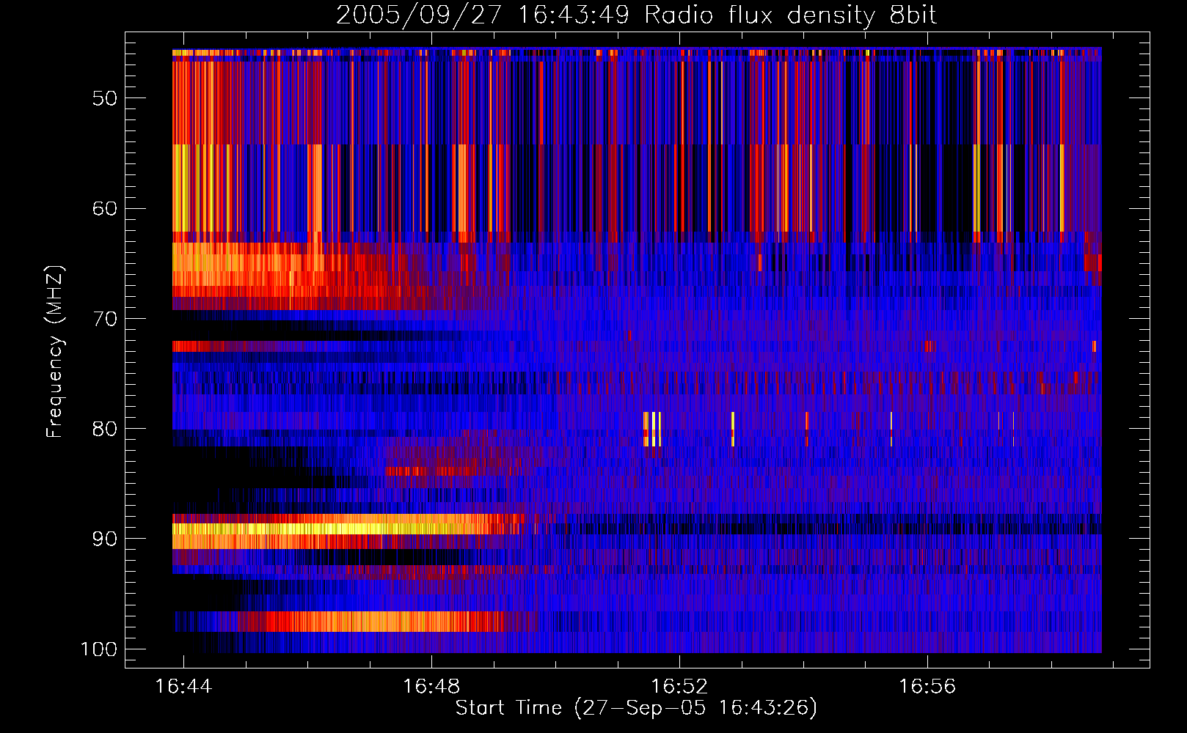
Task: Select the 16:52 time tick label
Action: click(679, 686)
